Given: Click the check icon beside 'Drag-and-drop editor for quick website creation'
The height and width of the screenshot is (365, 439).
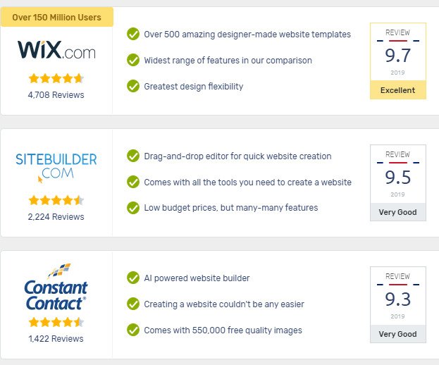Looking at the screenshot, I should tap(133, 156).
